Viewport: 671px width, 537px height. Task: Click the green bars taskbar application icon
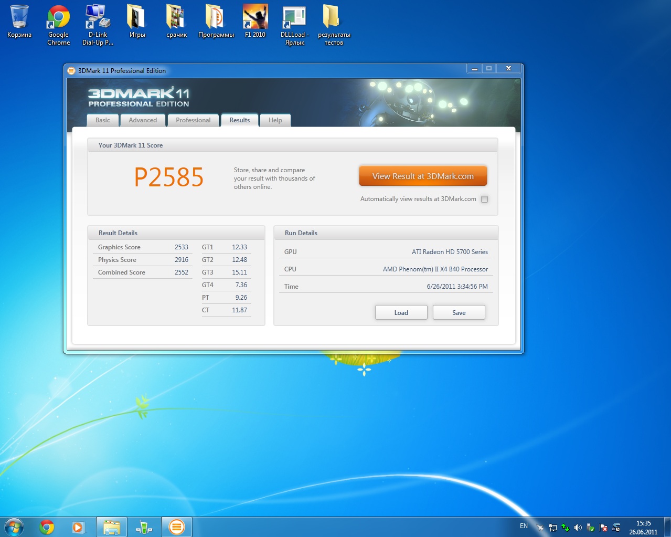tap(144, 527)
